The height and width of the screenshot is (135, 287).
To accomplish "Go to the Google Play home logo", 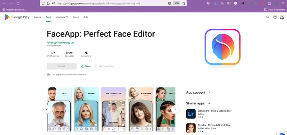I will tap(17, 17).
